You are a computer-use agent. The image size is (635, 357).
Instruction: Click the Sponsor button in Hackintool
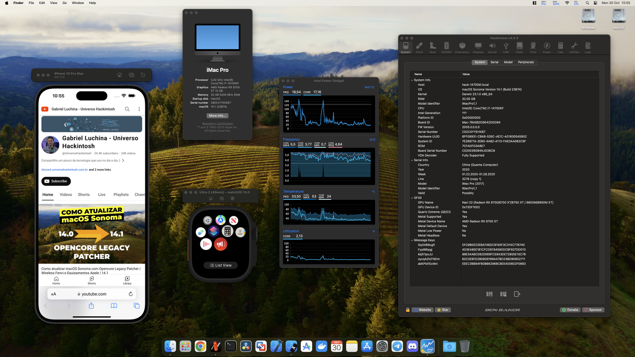click(593, 310)
